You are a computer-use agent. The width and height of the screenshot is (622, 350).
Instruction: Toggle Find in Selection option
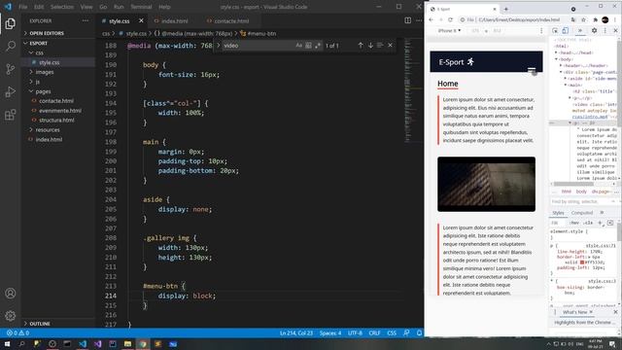point(380,46)
